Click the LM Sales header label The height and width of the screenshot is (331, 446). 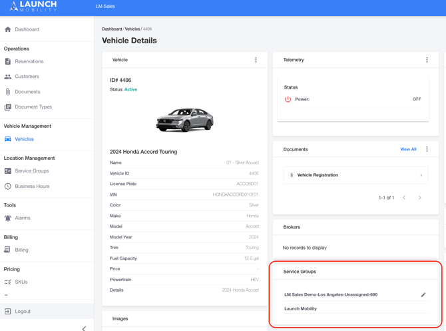[105, 6]
